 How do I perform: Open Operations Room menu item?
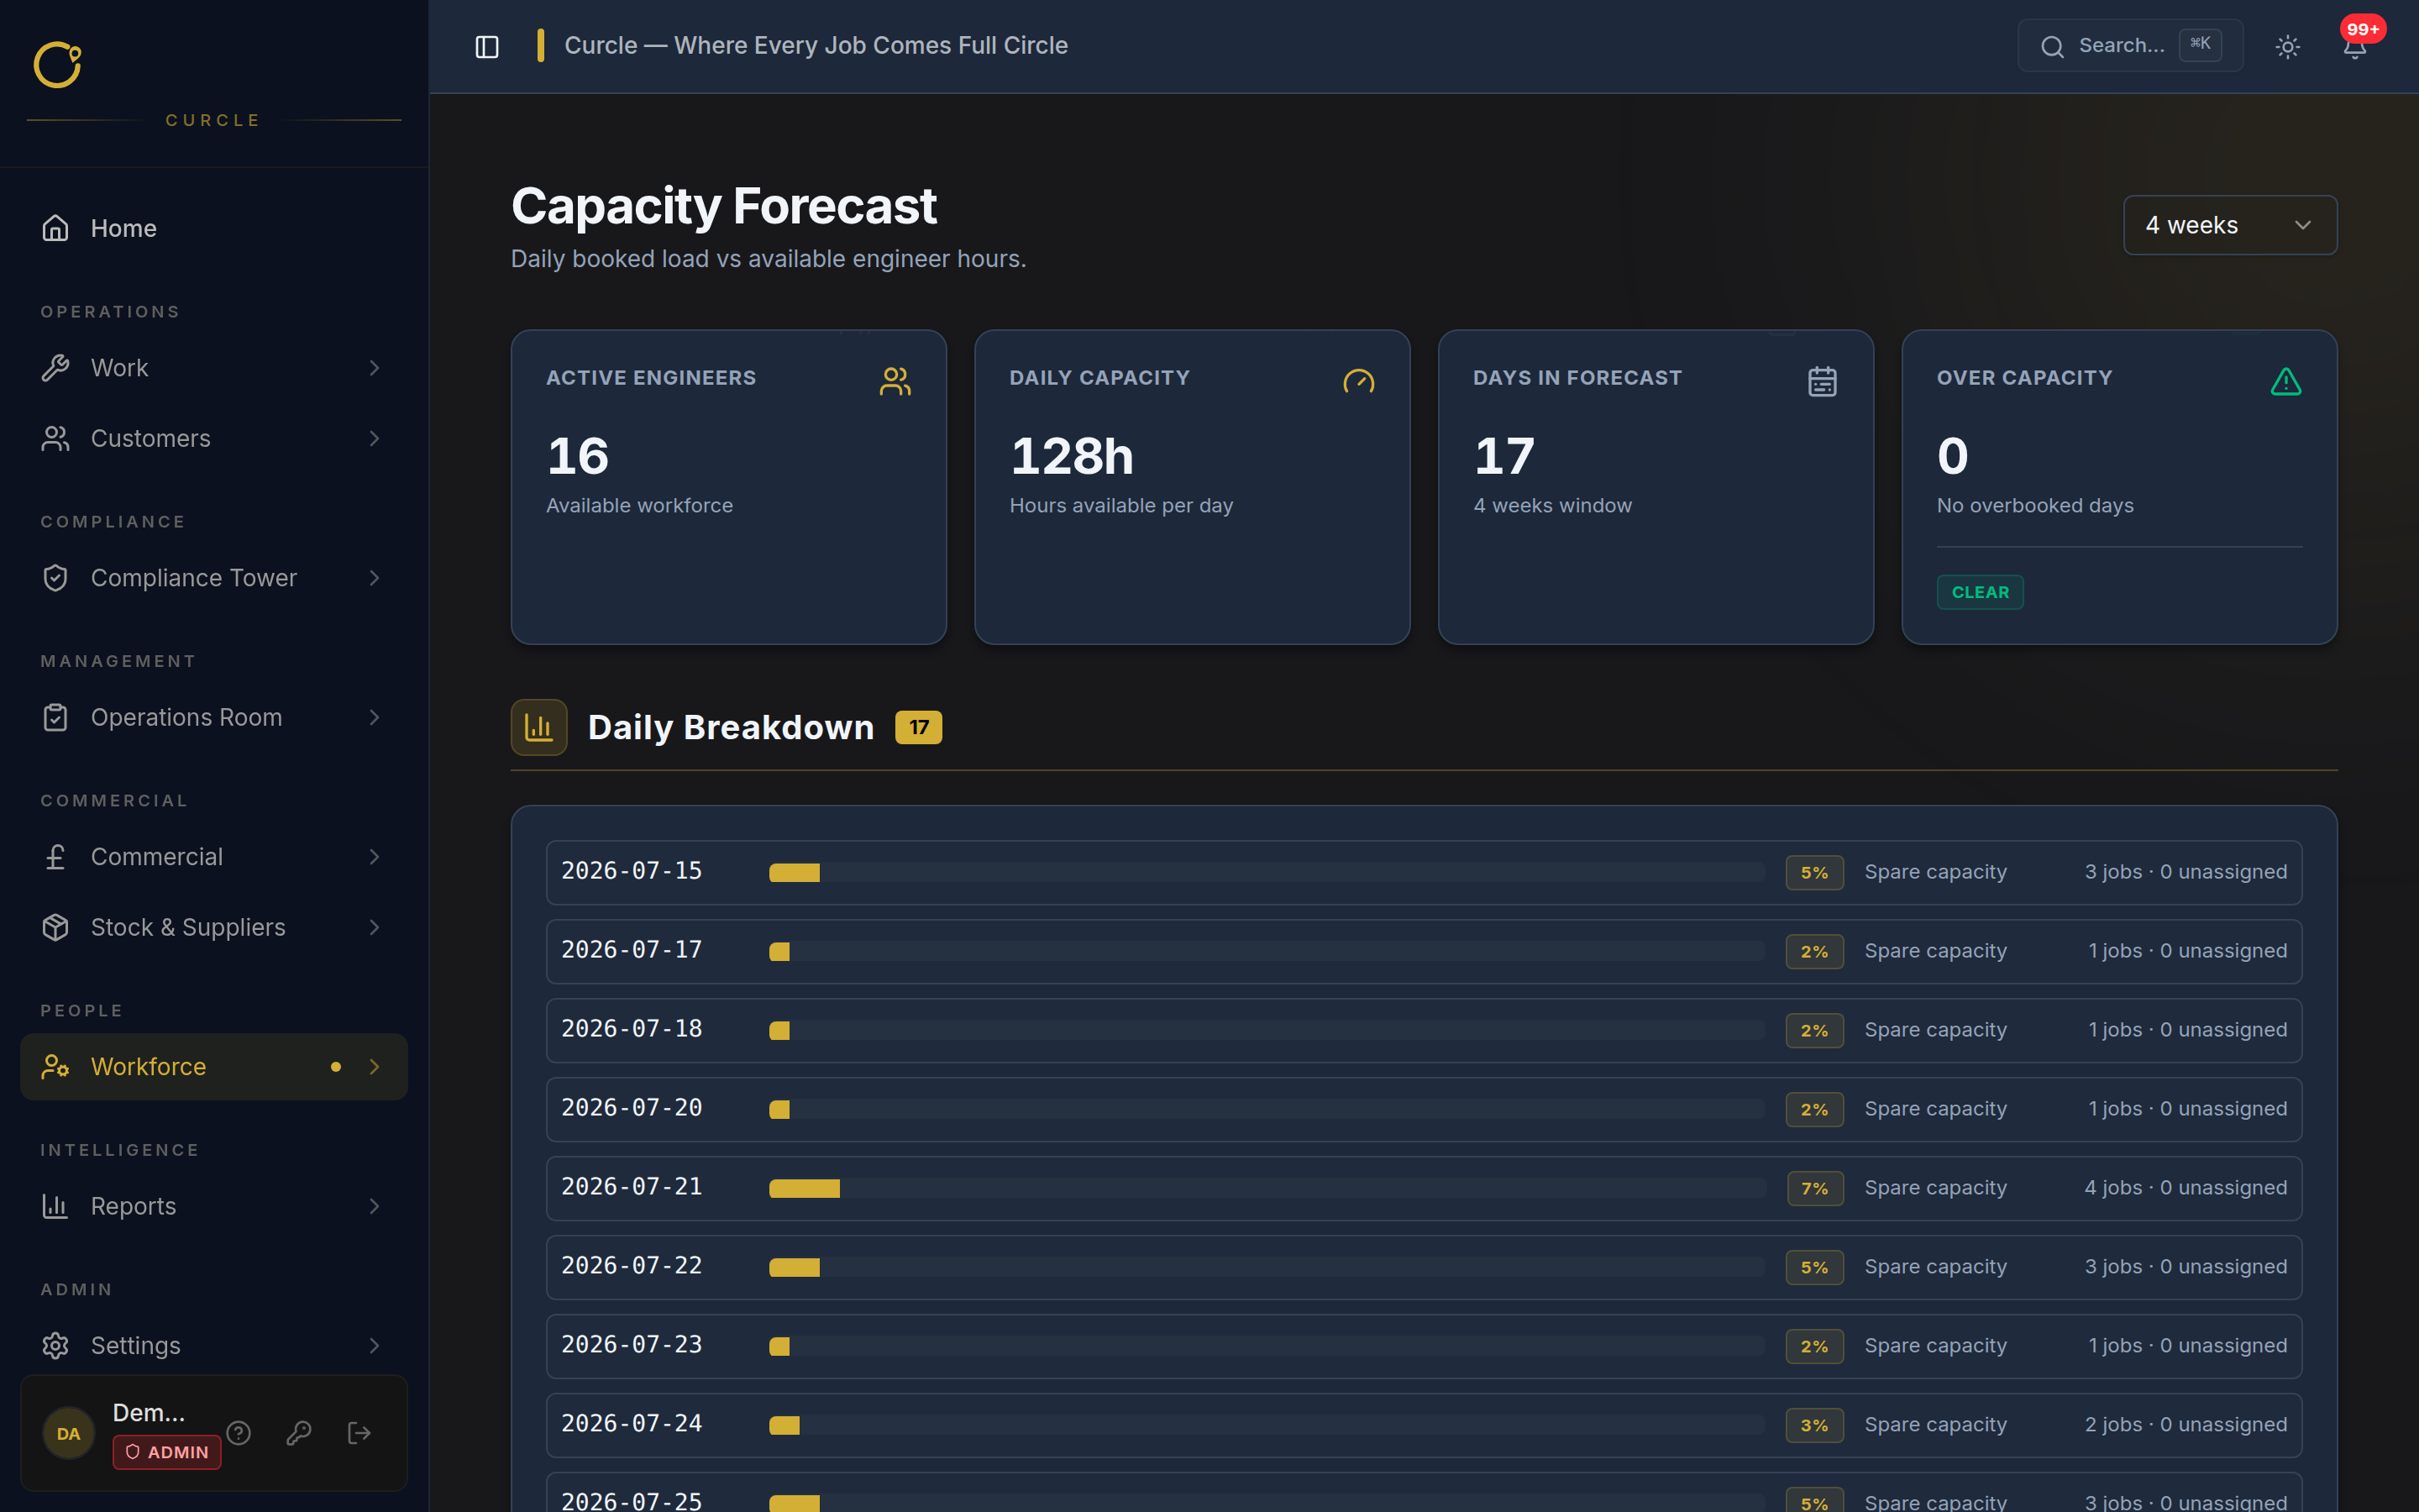pos(214,717)
